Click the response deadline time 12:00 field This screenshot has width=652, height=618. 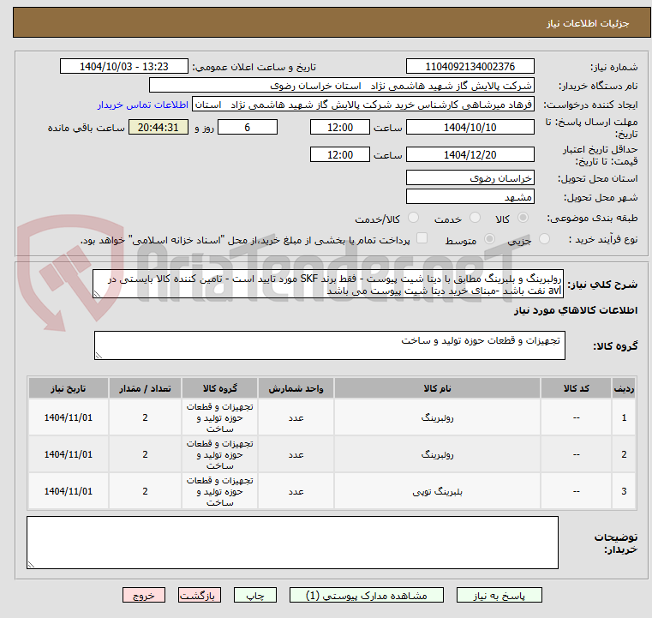(x=340, y=127)
